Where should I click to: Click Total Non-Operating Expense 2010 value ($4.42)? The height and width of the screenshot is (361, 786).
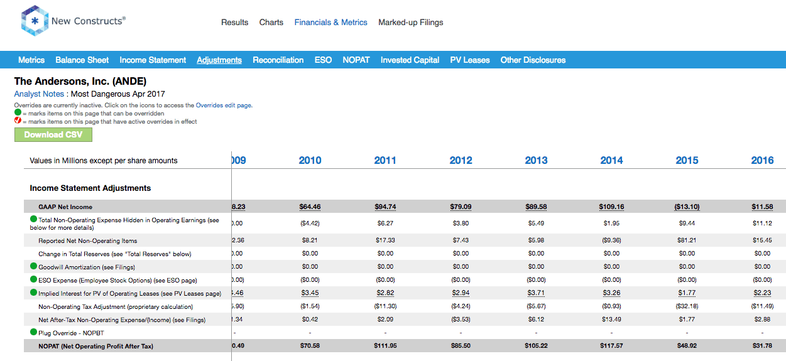click(x=310, y=224)
